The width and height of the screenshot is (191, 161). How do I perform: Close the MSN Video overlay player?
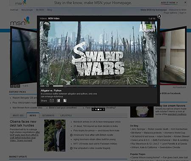tap(159, 16)
